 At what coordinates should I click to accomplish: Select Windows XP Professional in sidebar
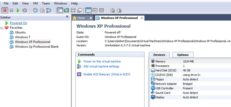coord(32,42)
